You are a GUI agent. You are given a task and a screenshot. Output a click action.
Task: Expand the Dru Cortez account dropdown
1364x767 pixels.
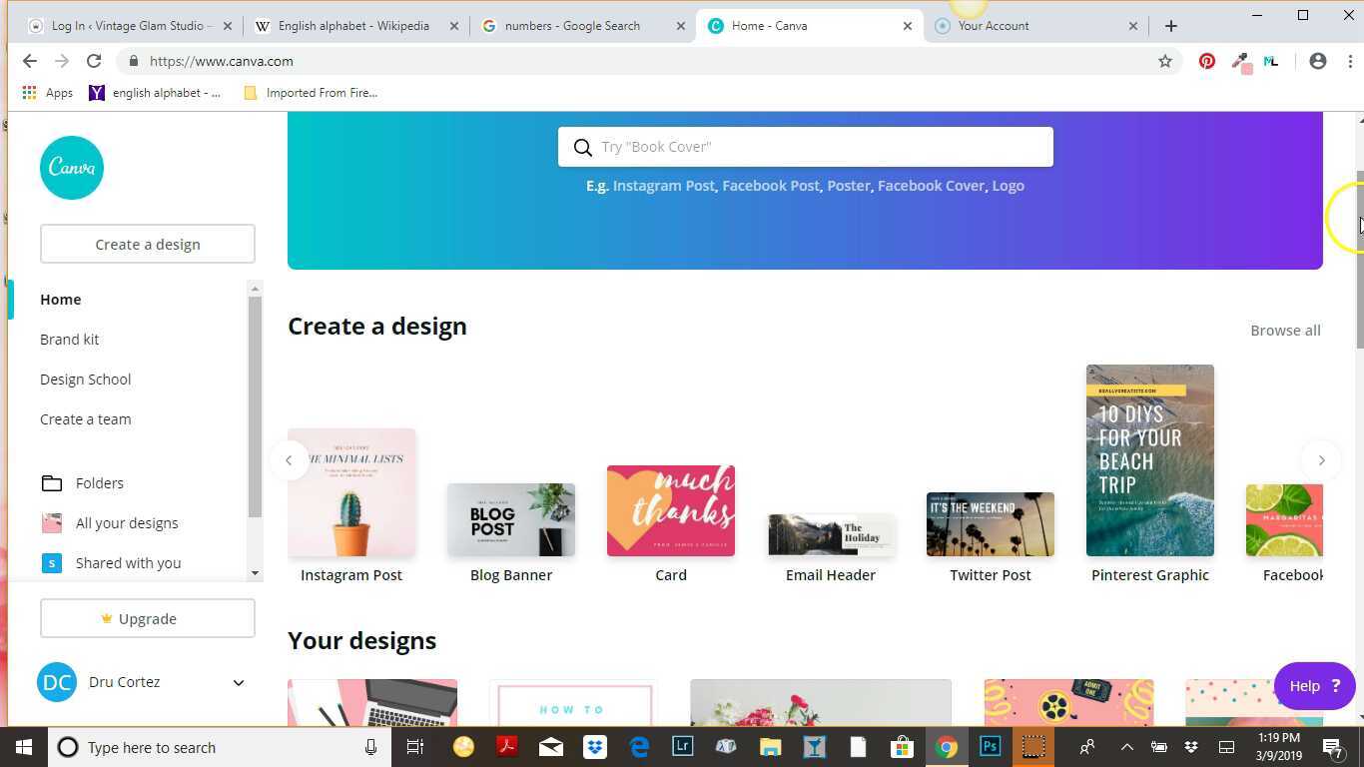tap(239, 683)
